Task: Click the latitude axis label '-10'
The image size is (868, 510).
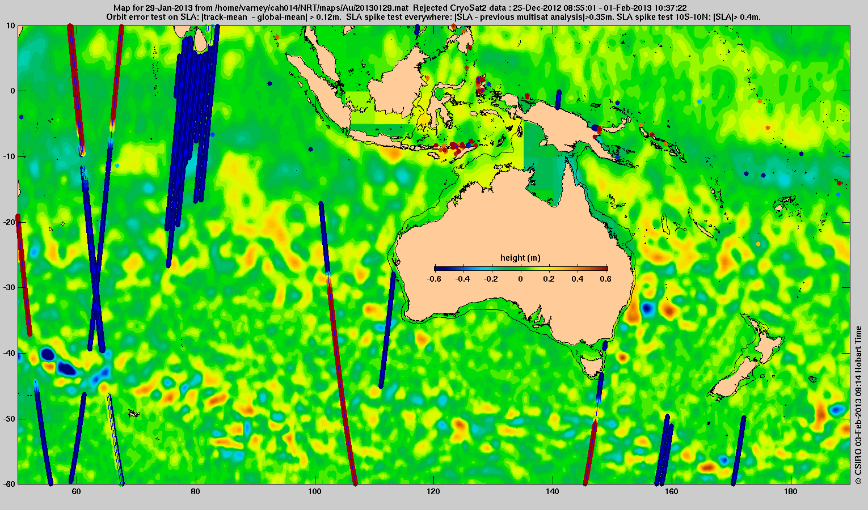Action: pos(10,156)
